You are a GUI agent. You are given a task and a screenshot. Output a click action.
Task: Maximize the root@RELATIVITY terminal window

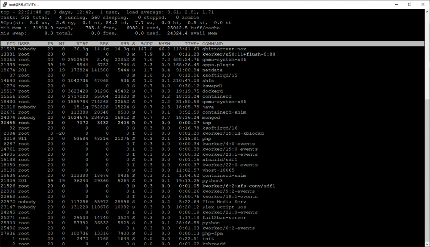coord(409,4)
